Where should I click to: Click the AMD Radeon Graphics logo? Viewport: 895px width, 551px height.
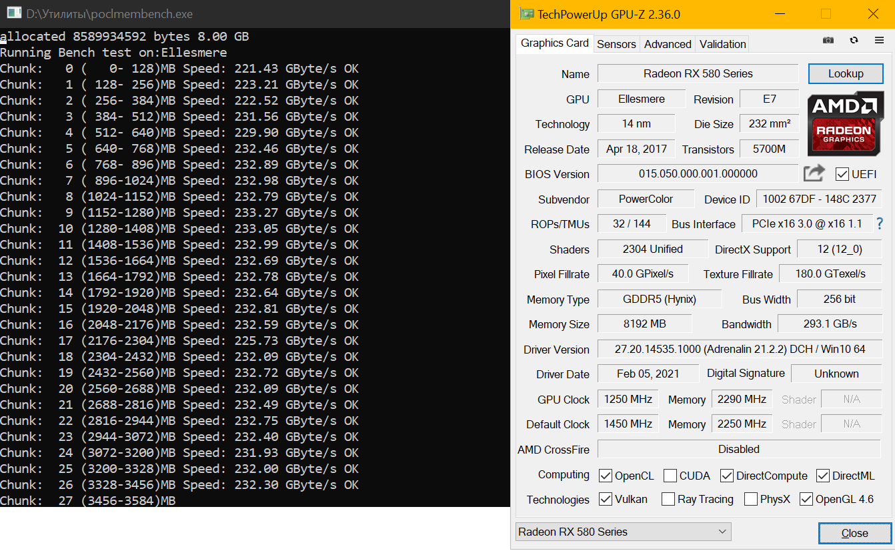point(845,125)
